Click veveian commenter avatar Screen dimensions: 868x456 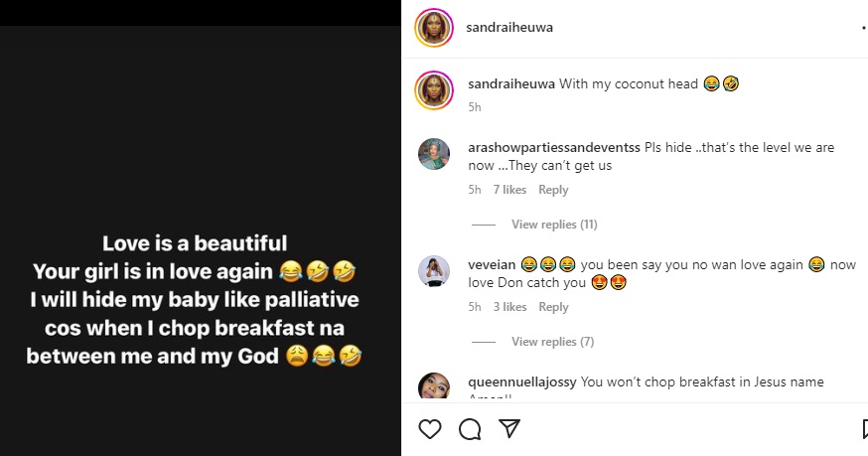click(x=434, y=271)
